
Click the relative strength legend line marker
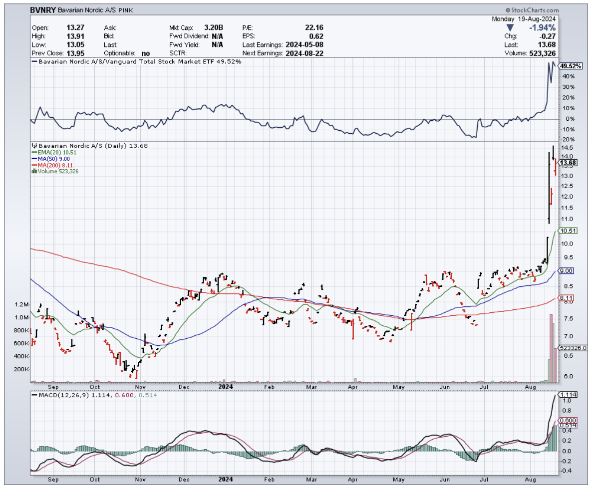tap(34, 62)
